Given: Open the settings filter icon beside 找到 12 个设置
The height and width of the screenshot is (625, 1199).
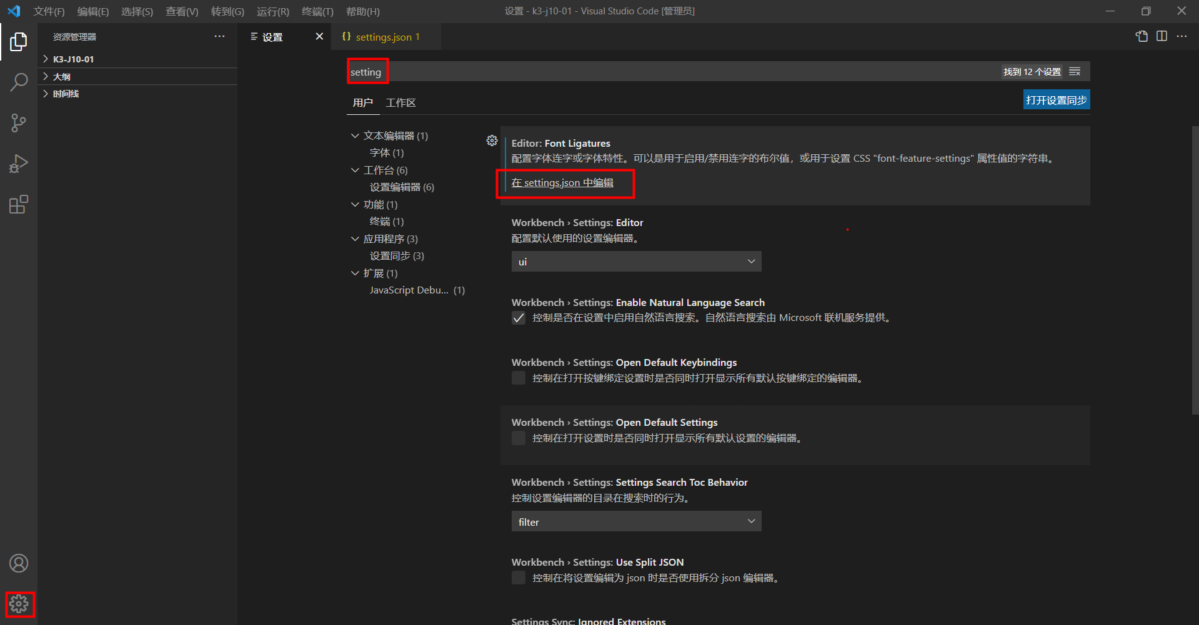Looking at the screenshot, I should 1074,71.
